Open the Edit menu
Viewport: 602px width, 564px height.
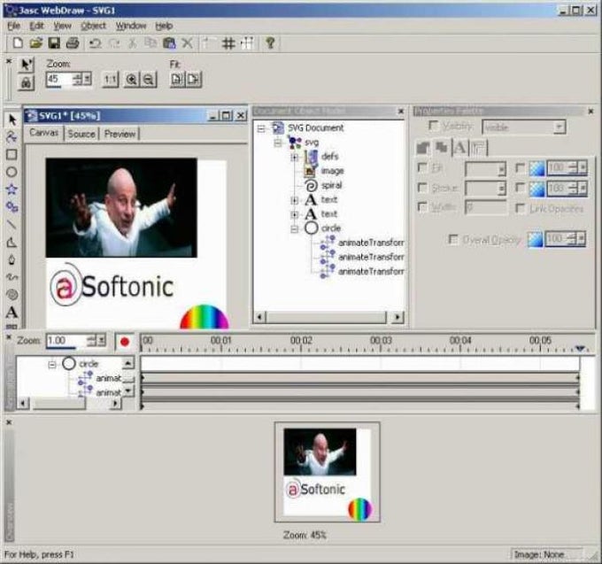[37, 26]
